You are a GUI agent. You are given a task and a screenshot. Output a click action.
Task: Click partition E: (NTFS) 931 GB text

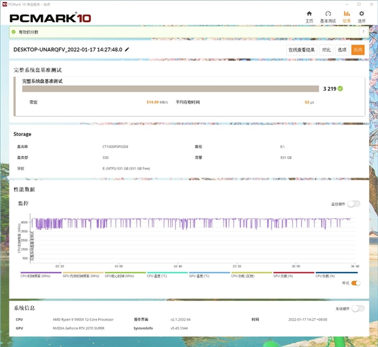pos(126,168)
